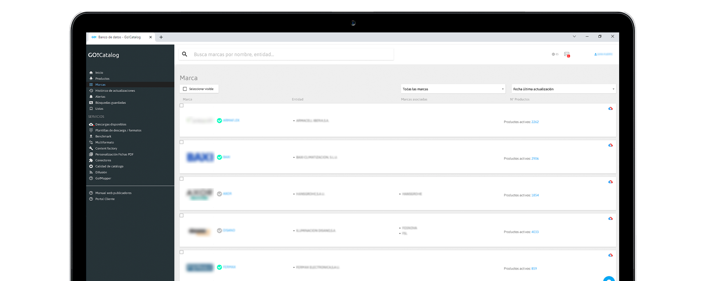The width and height of the screenshot is (705, 281).
Task: Open Productos in the sidebar
Action: pos(102,79)
